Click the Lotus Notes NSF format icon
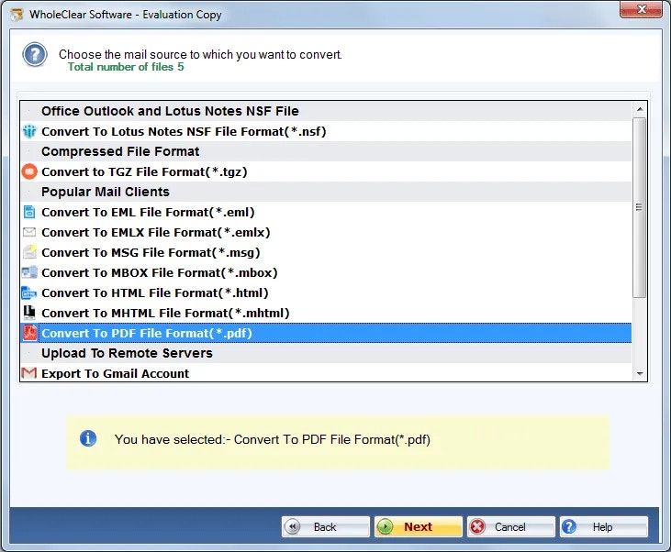This screenshot has width=671, height=552. [29, 131]
